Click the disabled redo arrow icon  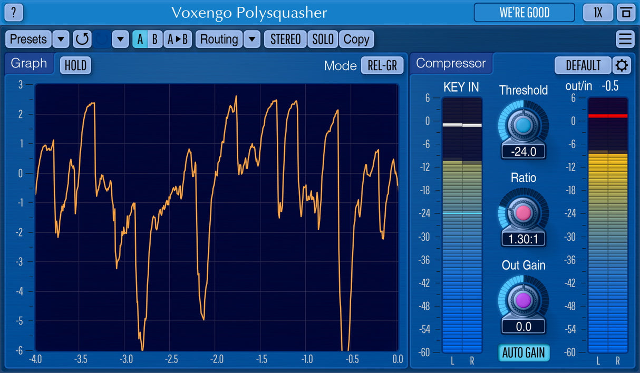click(102, 39)
